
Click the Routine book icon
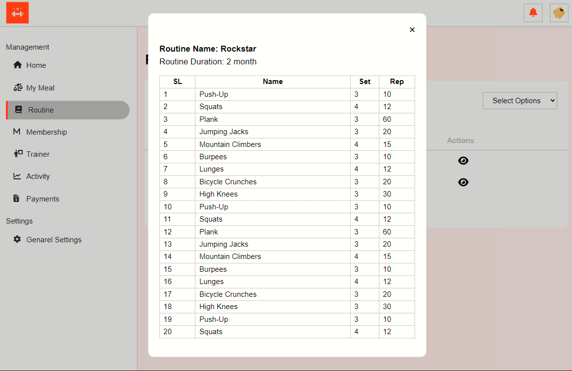[x=18, y=109]
